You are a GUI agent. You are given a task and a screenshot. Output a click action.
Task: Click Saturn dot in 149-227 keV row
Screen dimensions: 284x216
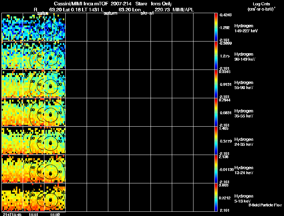50,27
